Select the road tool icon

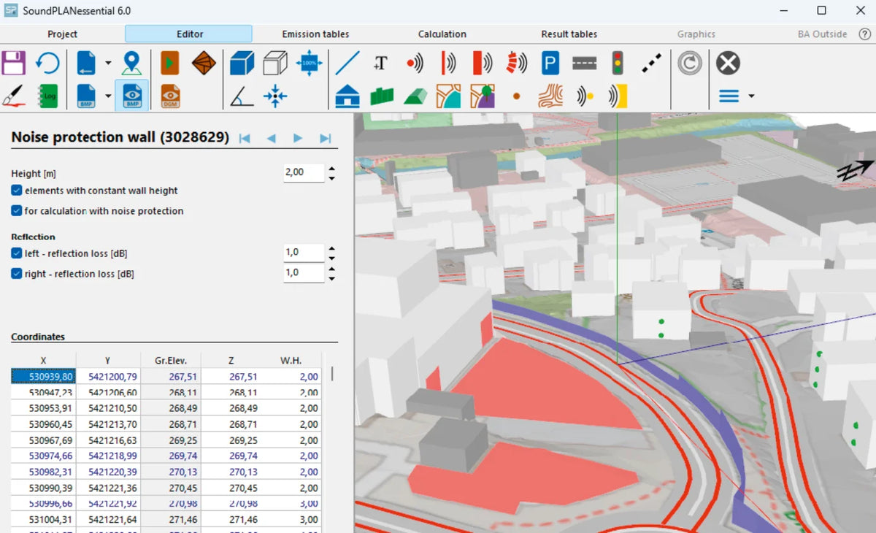coord(584,64)
